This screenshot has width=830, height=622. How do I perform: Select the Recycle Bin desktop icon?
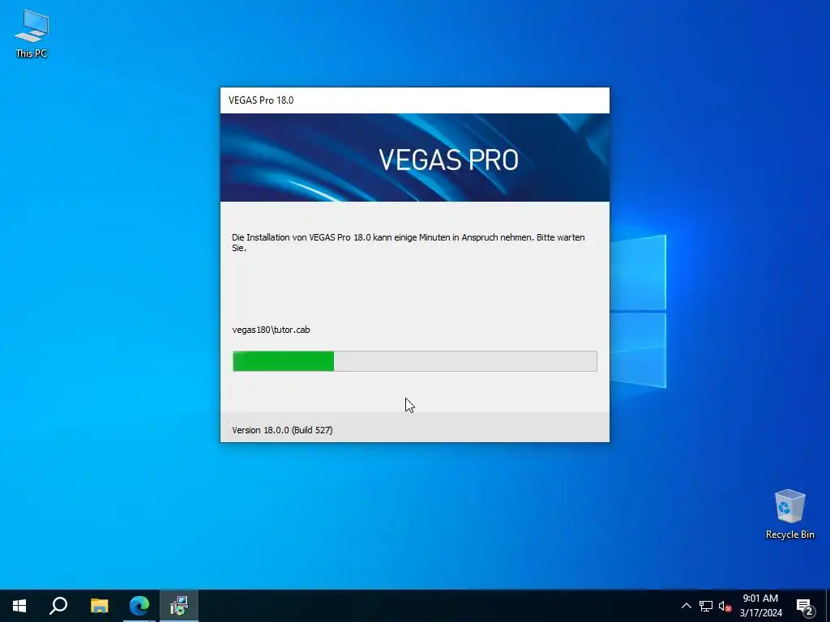pos(789,514)
